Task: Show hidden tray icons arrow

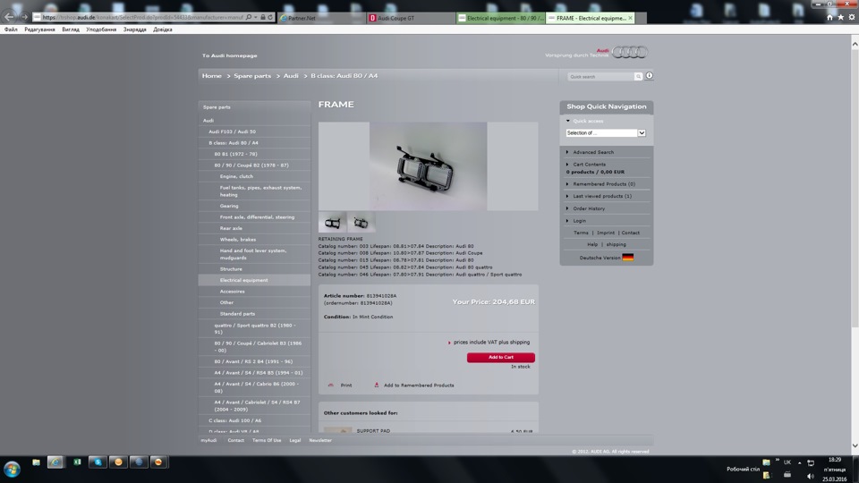Action: (x=799, y=462)
